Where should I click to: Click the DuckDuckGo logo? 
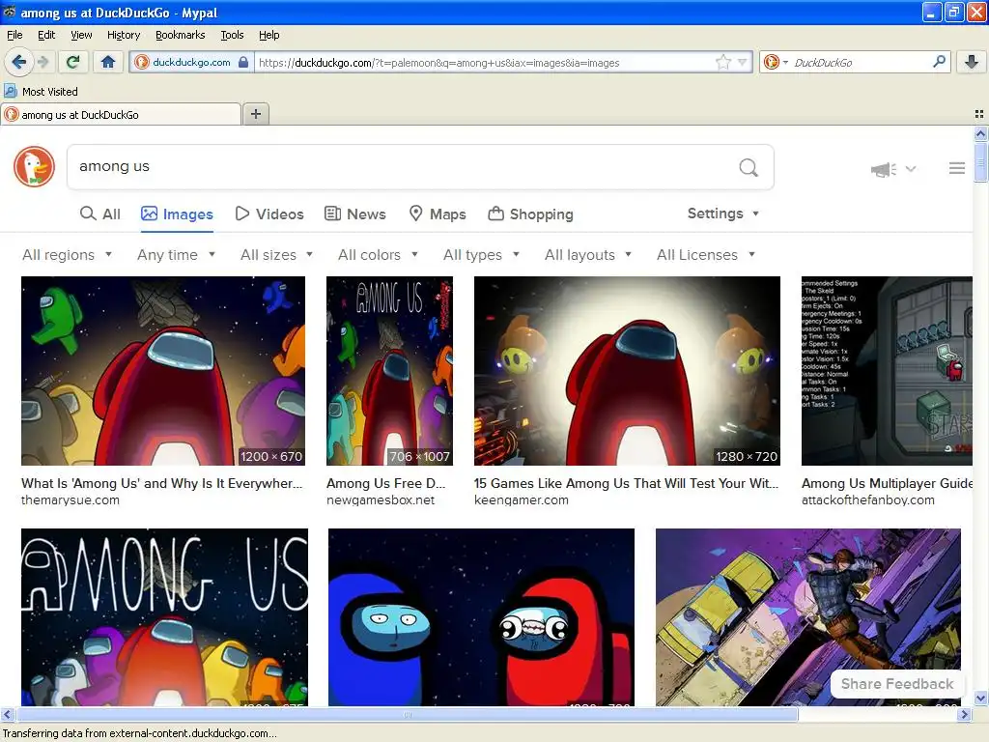click(x=34, y=166)
